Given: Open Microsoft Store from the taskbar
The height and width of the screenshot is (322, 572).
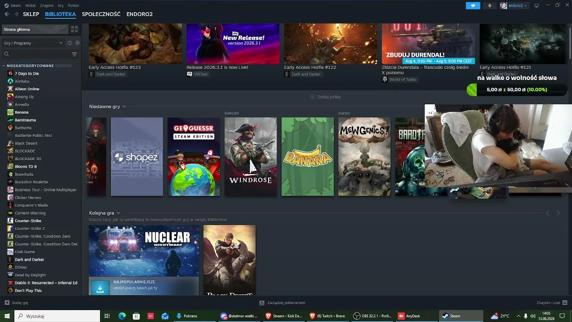Looking at the screenshot, I should (136, 316).
